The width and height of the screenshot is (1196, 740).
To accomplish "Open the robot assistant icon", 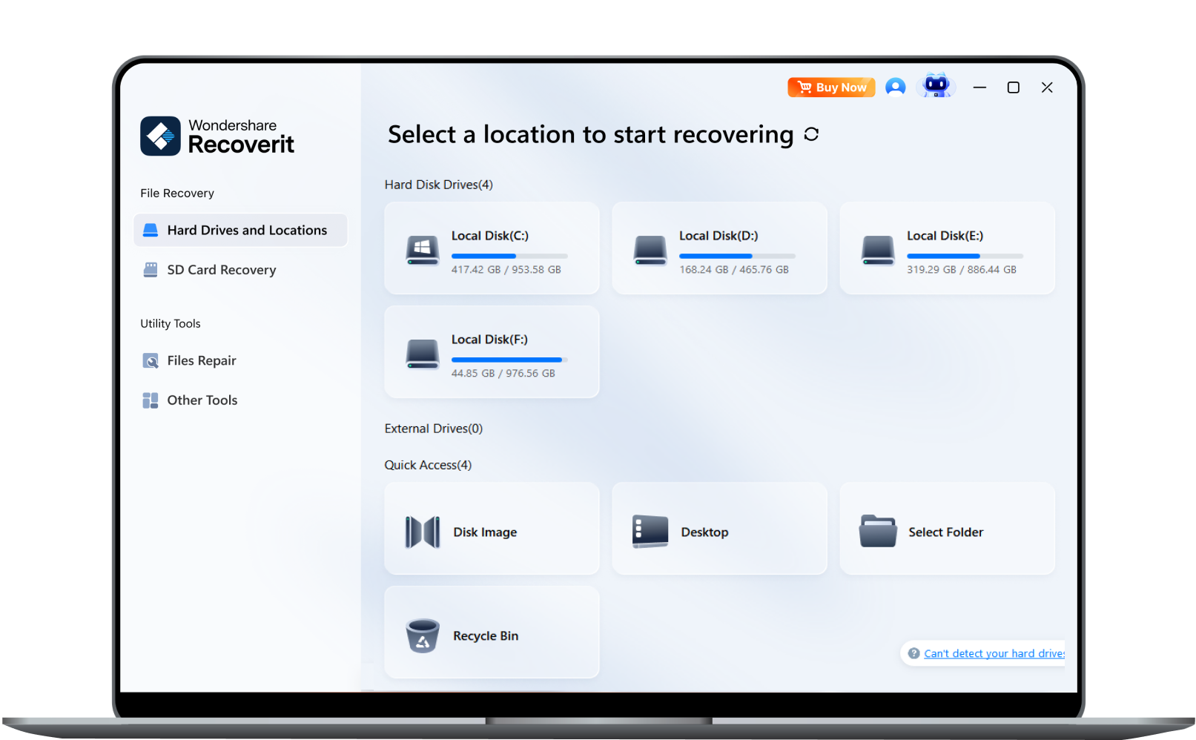I will 936,86.
